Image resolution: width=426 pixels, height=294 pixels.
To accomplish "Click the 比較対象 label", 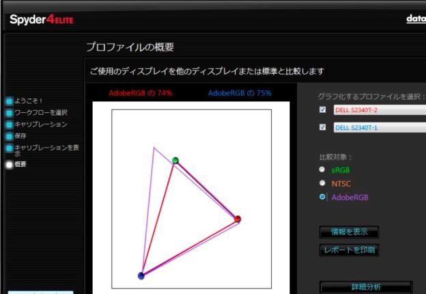I will (335, 157).
